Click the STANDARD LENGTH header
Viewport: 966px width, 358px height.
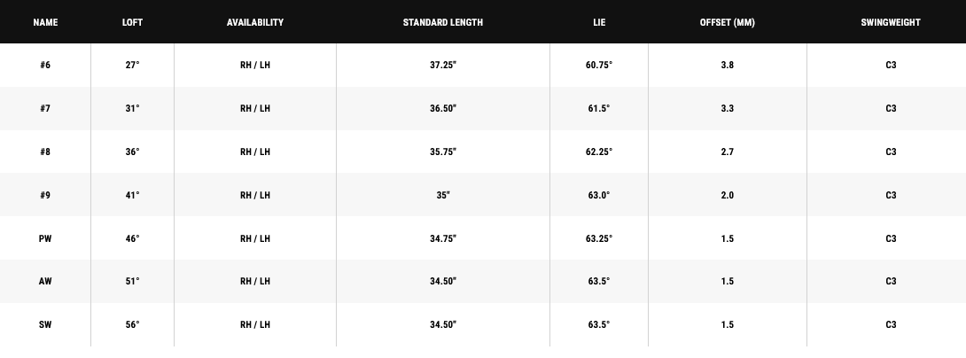(x=443, y=22)
